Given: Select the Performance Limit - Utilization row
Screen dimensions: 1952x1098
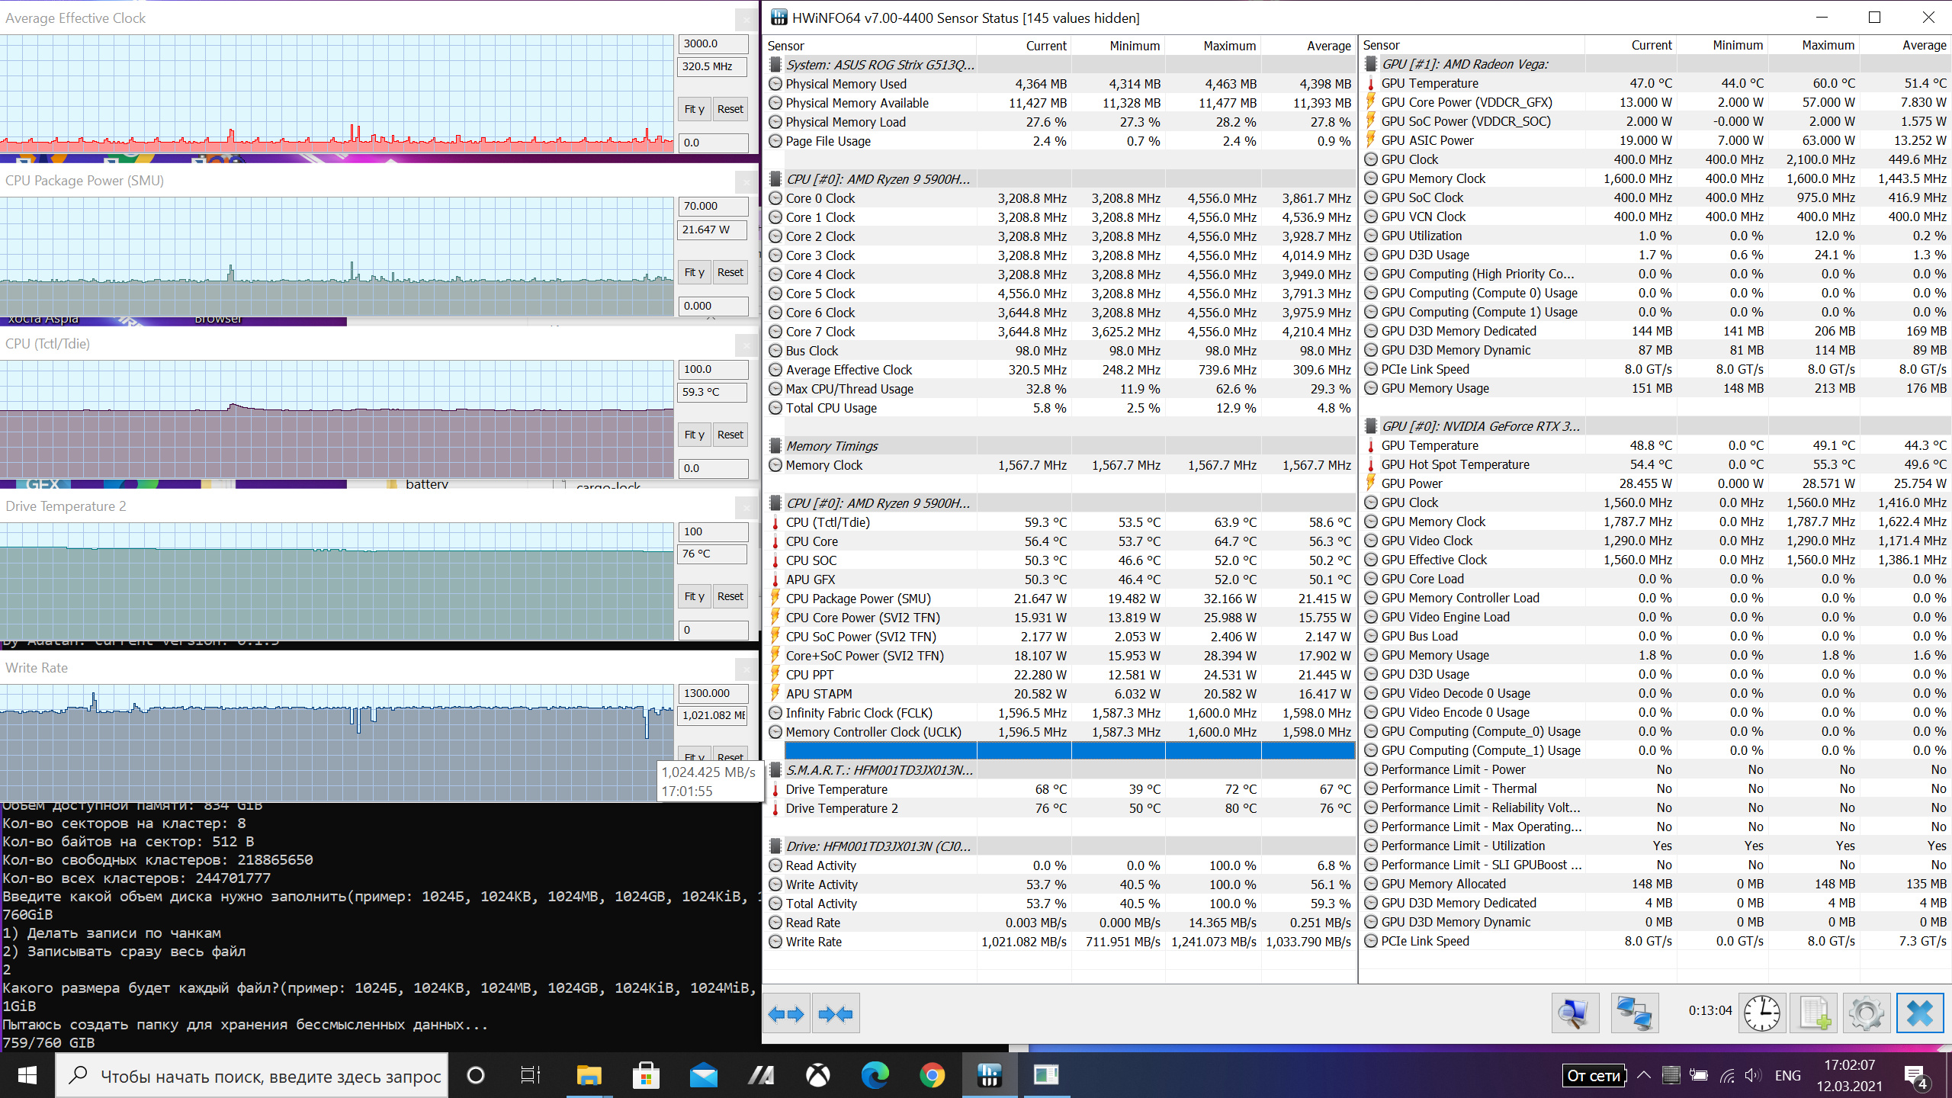Looking at the screenshot, I should pyautogui.click(x=1656, y=846).
